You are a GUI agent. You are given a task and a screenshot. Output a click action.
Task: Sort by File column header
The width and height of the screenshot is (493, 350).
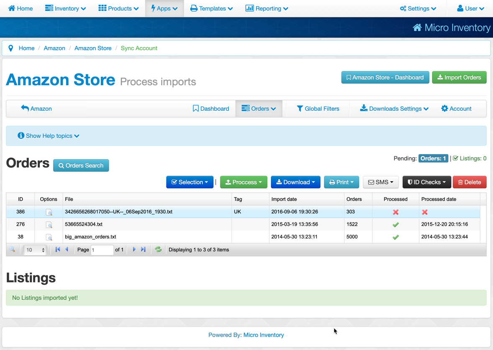147,199
